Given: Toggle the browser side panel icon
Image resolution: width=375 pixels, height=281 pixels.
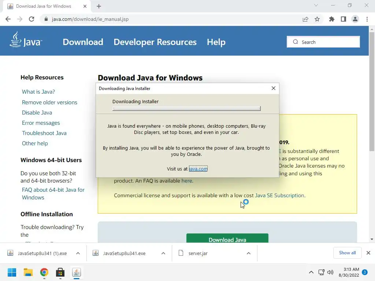Looking at the screenshot, I should click(344, 19).
